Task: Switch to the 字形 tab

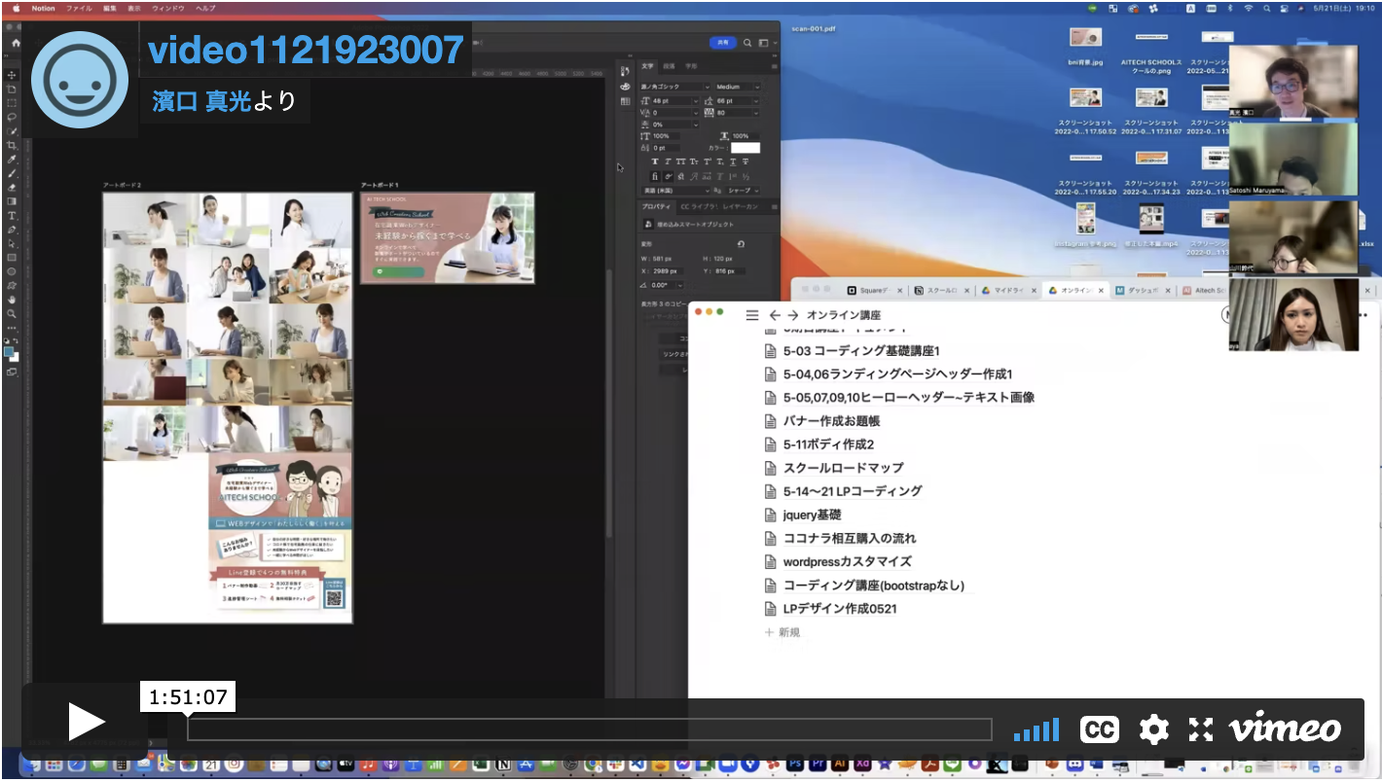Action: coord(691,66)
